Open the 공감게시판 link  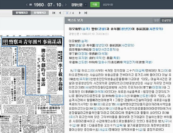108,5
